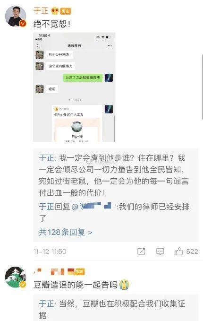Tap the crying emoji in second comment

coord(124,285)
